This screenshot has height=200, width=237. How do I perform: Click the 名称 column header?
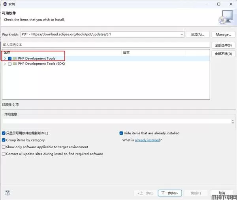62,53
